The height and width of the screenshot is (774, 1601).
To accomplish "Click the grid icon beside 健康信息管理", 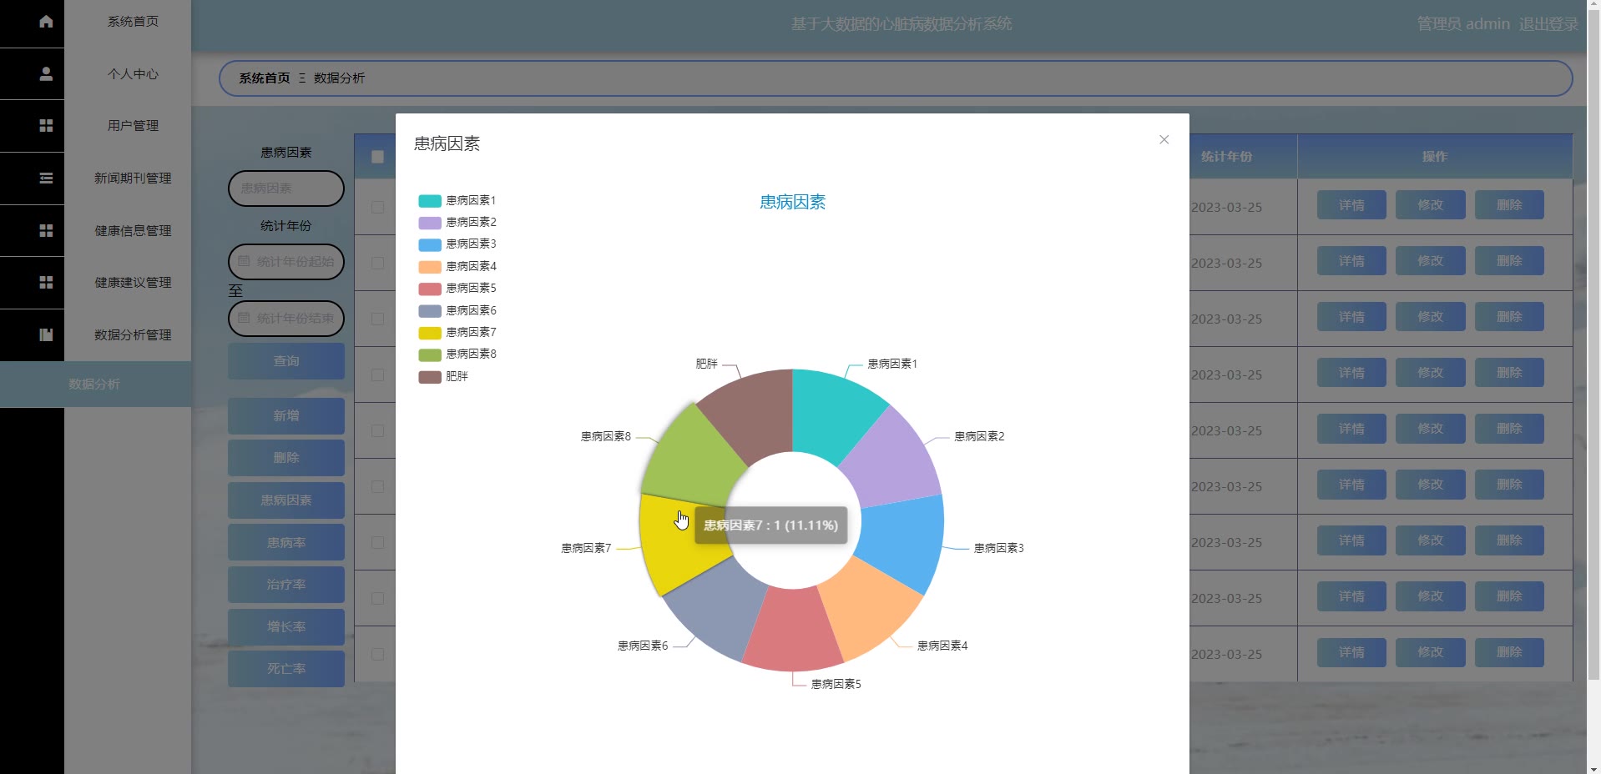I will coord(46,230).
